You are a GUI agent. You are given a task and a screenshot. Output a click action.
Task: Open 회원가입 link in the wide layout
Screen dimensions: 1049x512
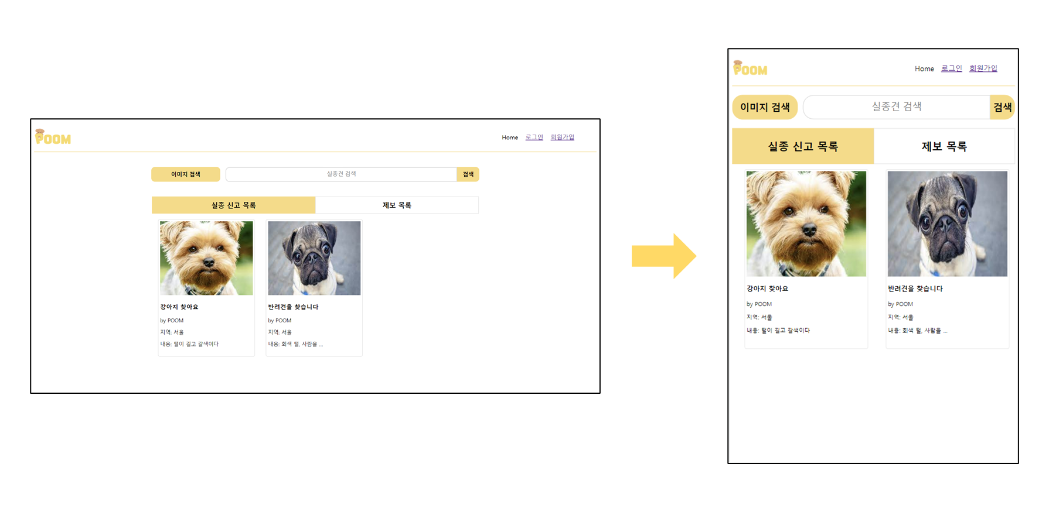562,138
